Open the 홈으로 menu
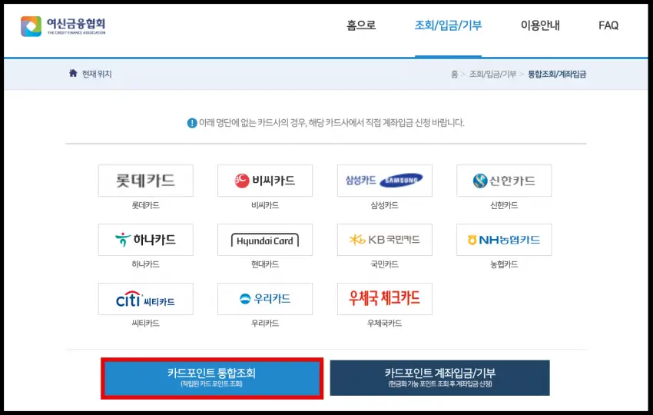Screen dimensions: 653x415 point(361,25)
